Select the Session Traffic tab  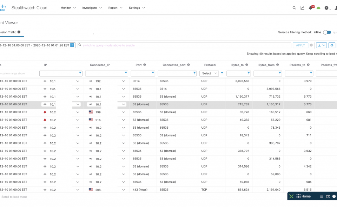[x=10, y=32]
